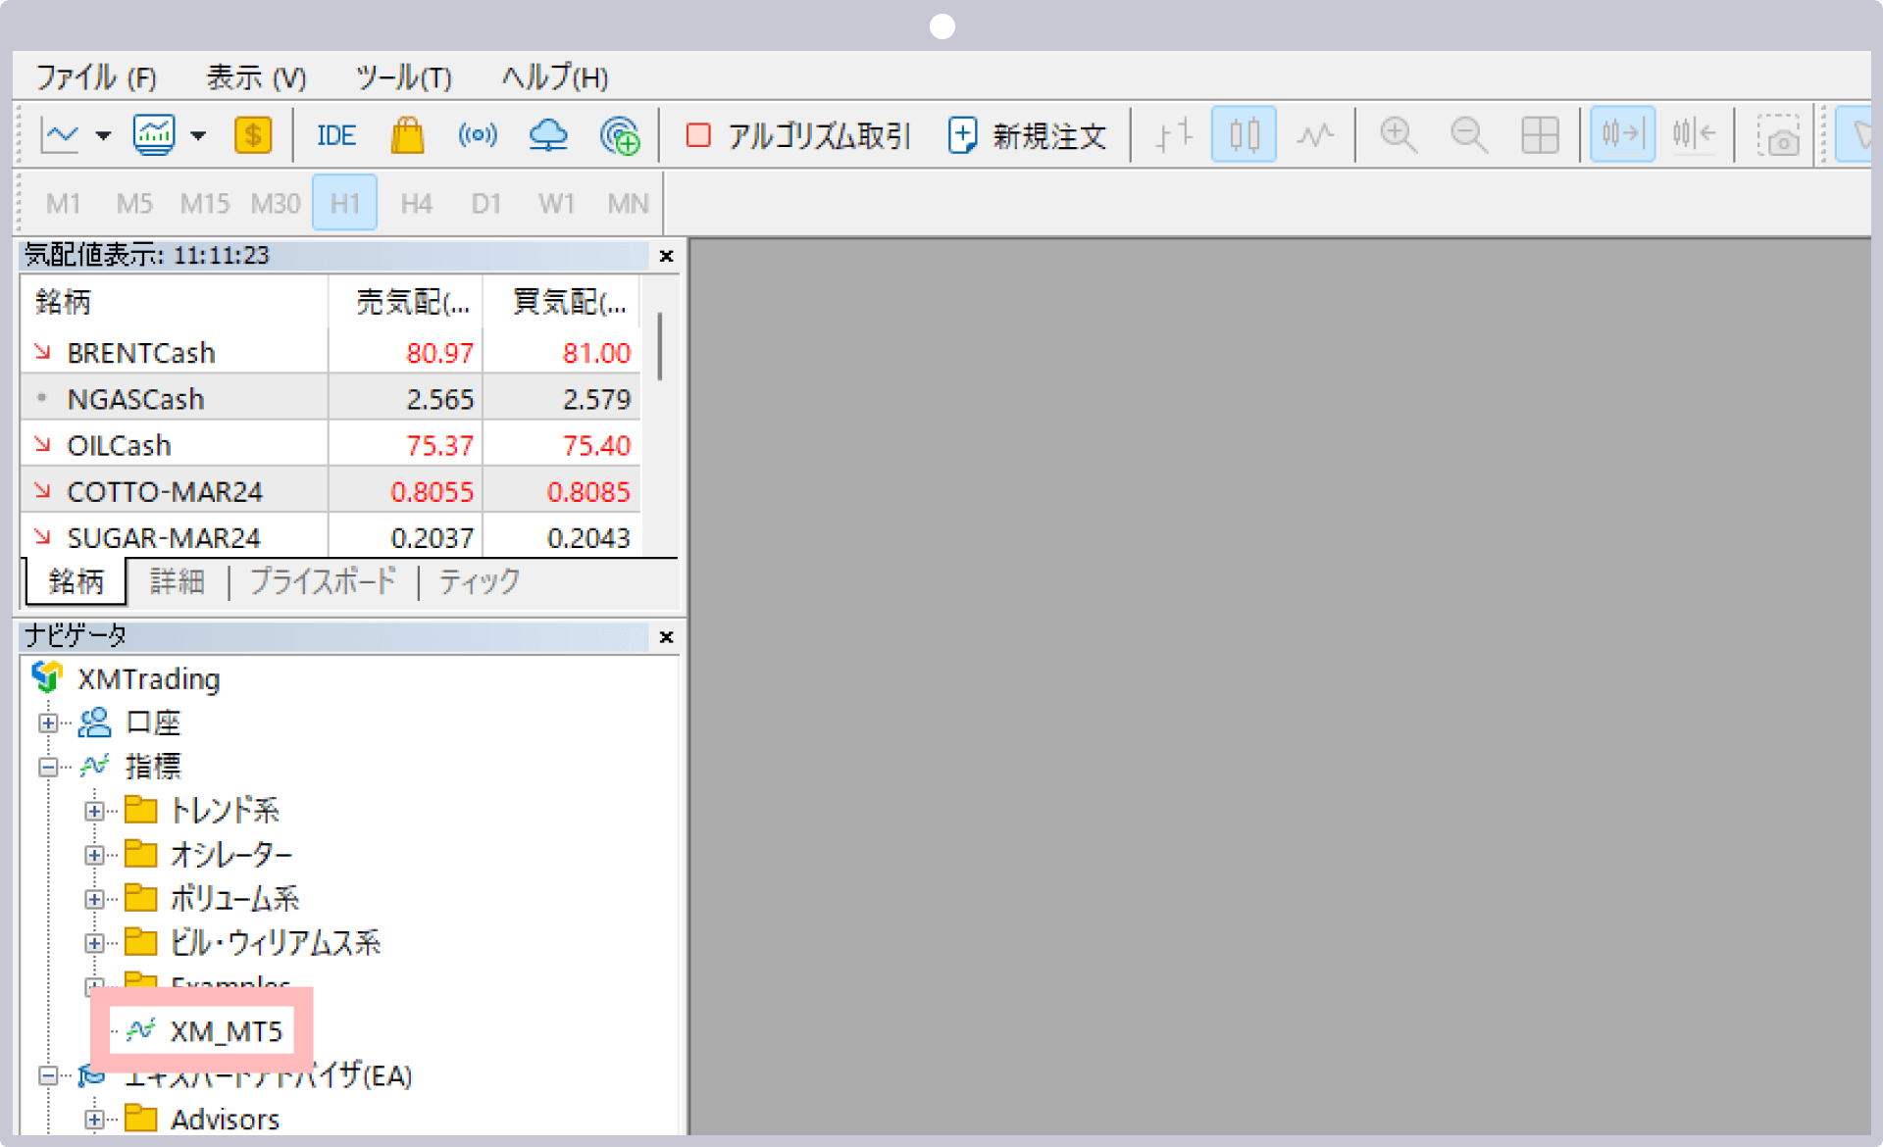1883x1147 pixels.
Task: Click the line chart toolbar icon
Action: 60,135
